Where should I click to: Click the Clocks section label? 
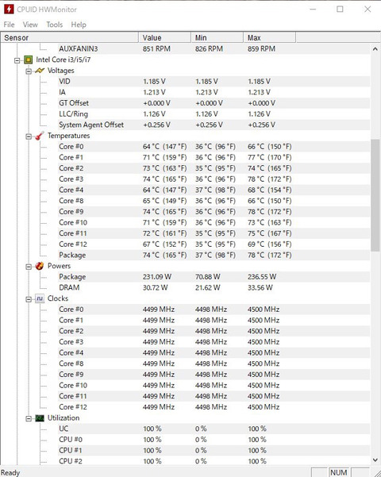point(58,298)
